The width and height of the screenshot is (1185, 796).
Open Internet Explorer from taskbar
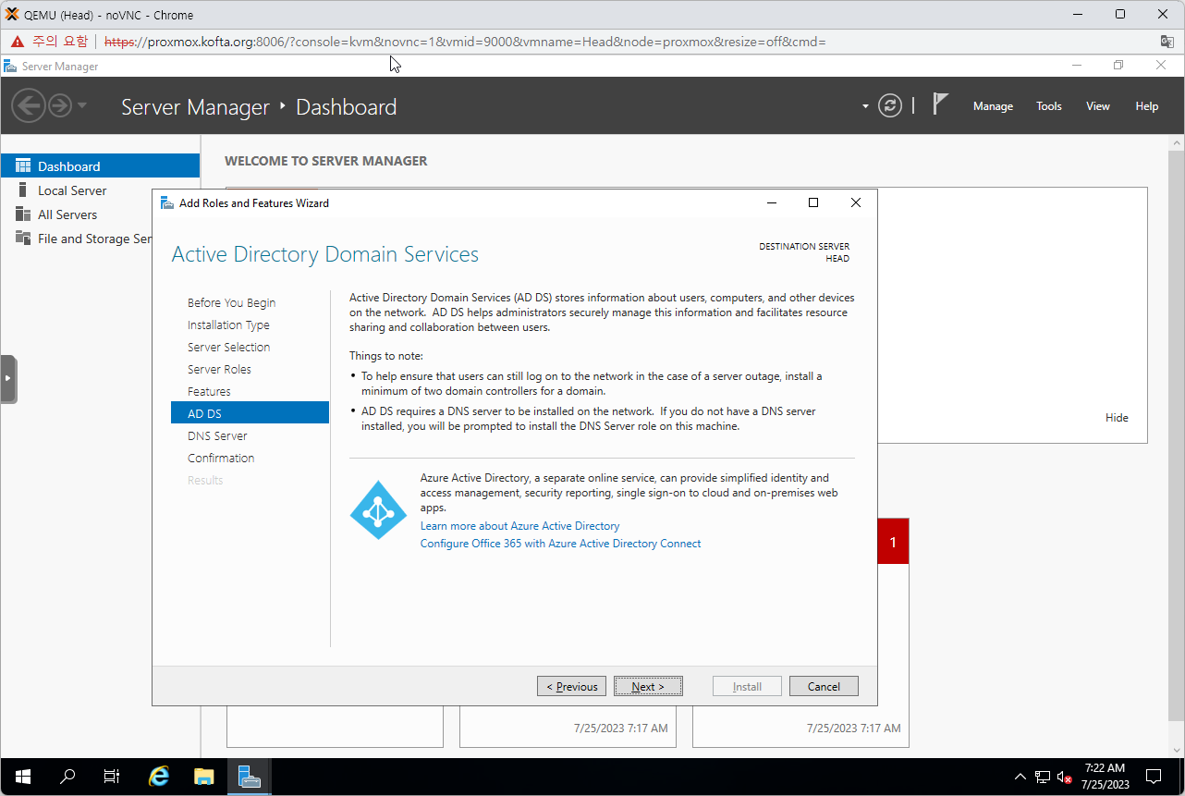[159, 777]
